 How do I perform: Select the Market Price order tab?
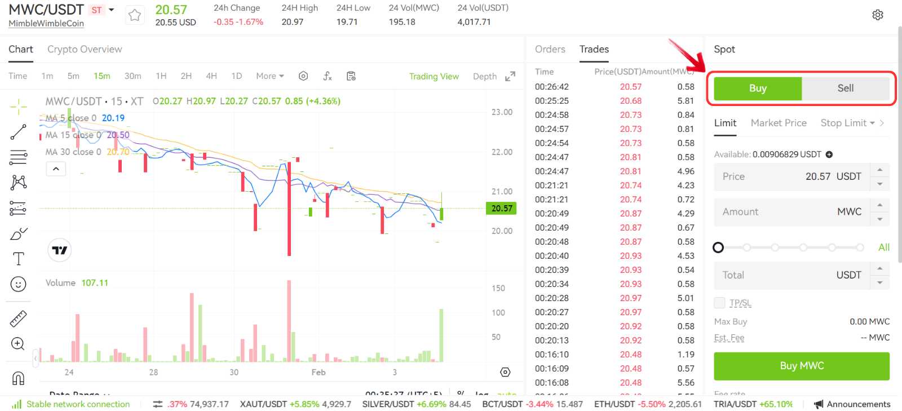(x=779, y=123)
